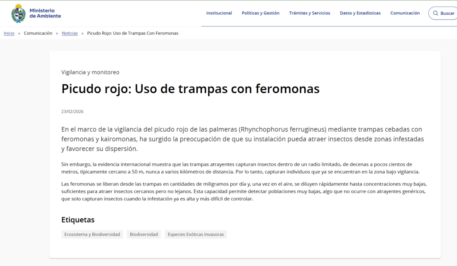This screenshot has height=266, width=457.
Task: Click the article headline about trampas con feromonas
Action: pos(190,89)
